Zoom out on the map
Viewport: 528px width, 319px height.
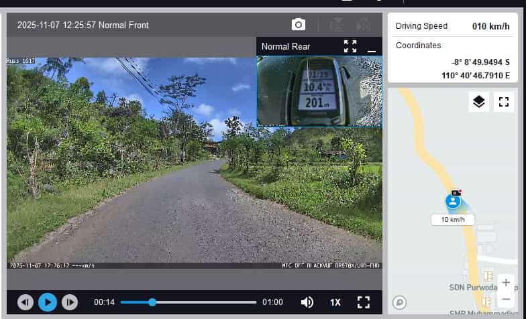[x=505, y=299]
